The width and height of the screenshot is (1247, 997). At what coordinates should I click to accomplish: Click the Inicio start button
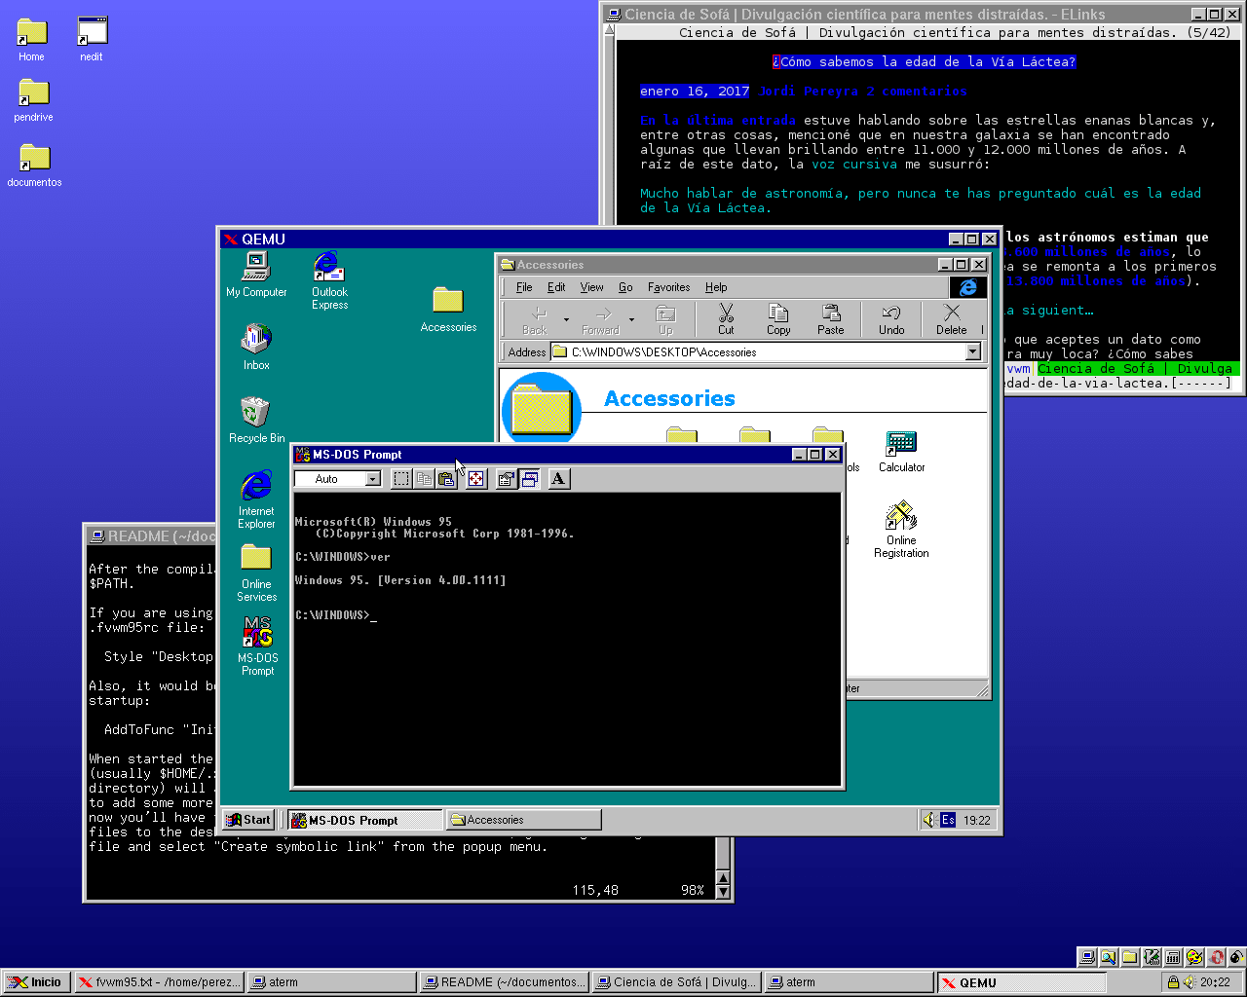point(35,982)
